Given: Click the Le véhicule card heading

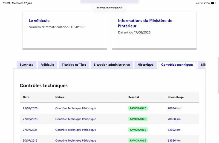Looking at the screenshot, I should coord(39,21).
